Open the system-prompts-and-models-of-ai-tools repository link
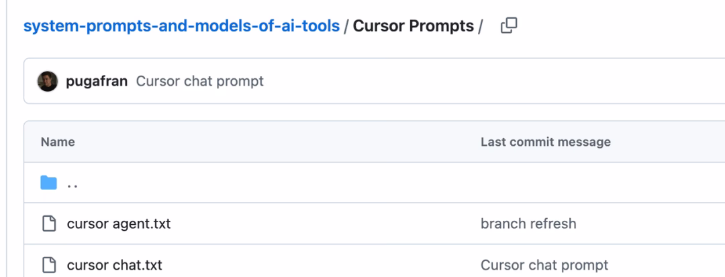Screen dimensions: 725x277 [x=181, y=27]
